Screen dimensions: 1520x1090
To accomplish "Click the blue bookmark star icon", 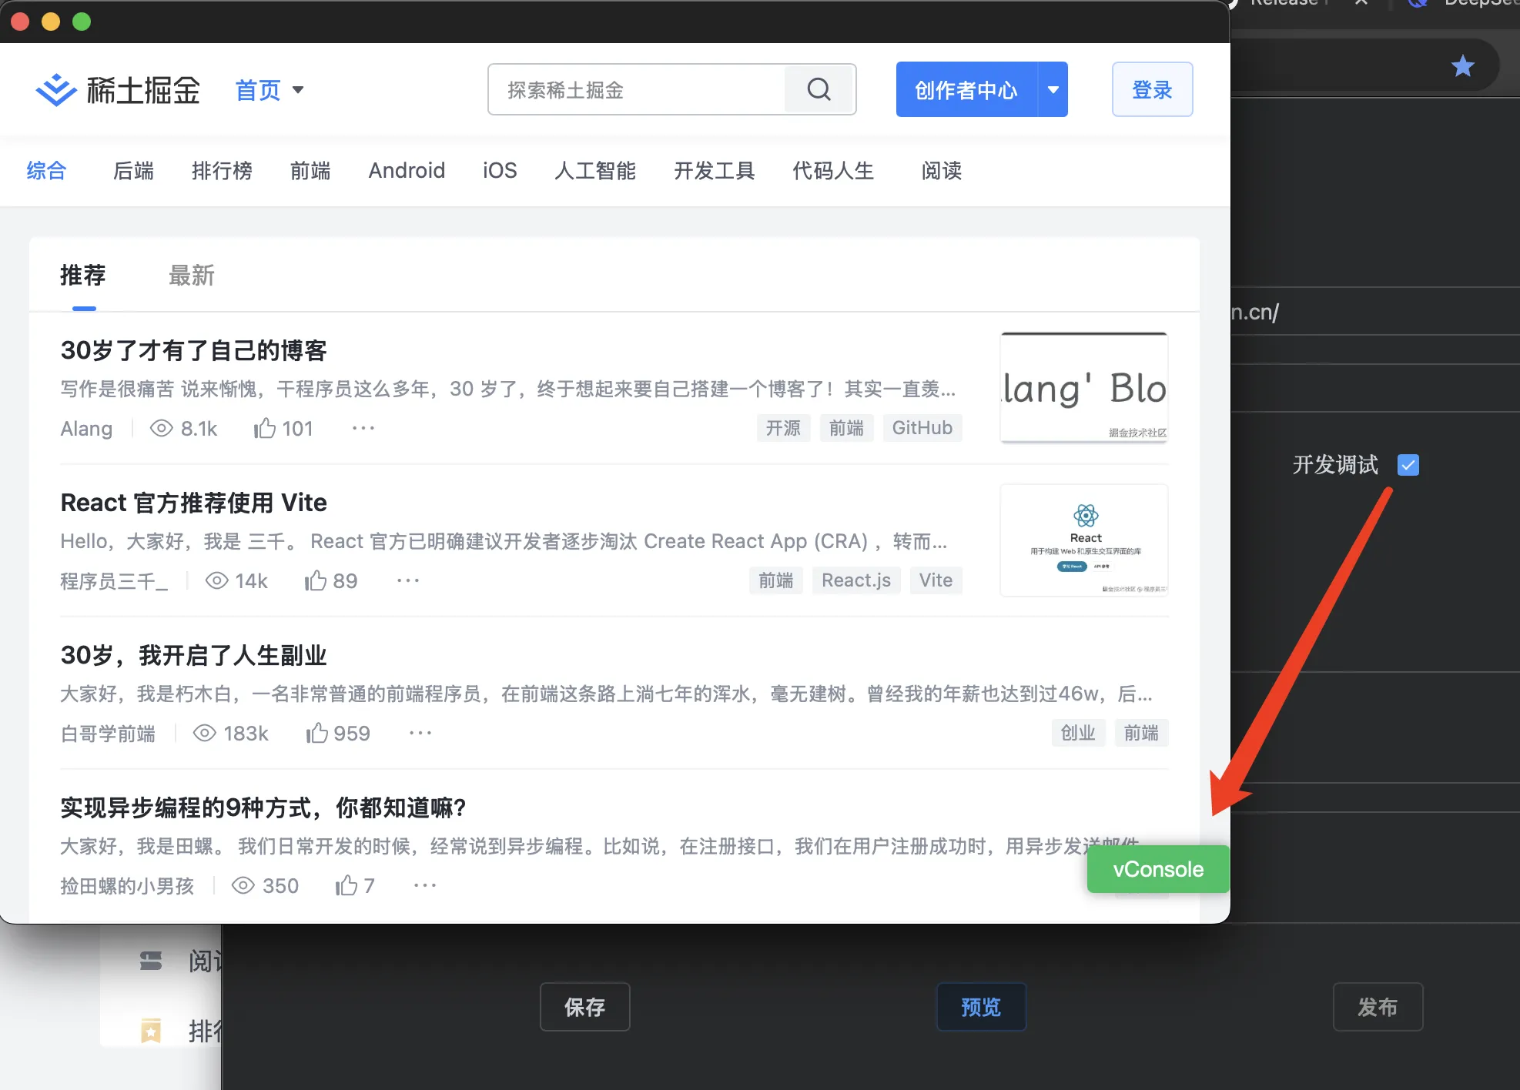I will click(x=1462, y=66).
